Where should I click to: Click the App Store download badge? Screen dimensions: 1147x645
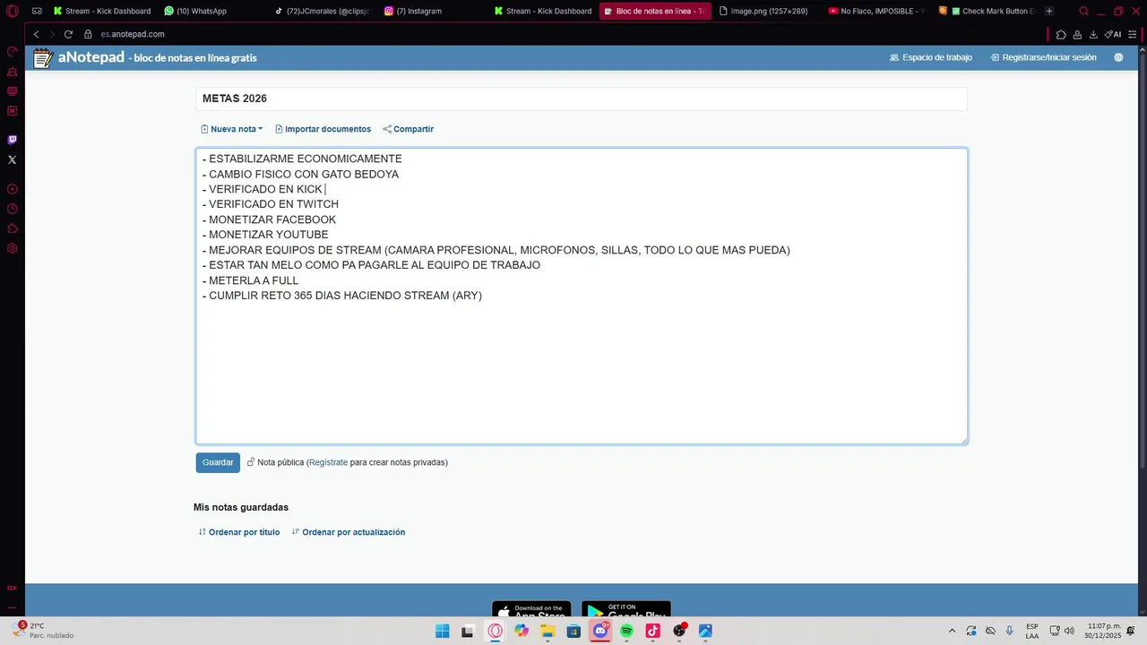[x=531, y=609]
